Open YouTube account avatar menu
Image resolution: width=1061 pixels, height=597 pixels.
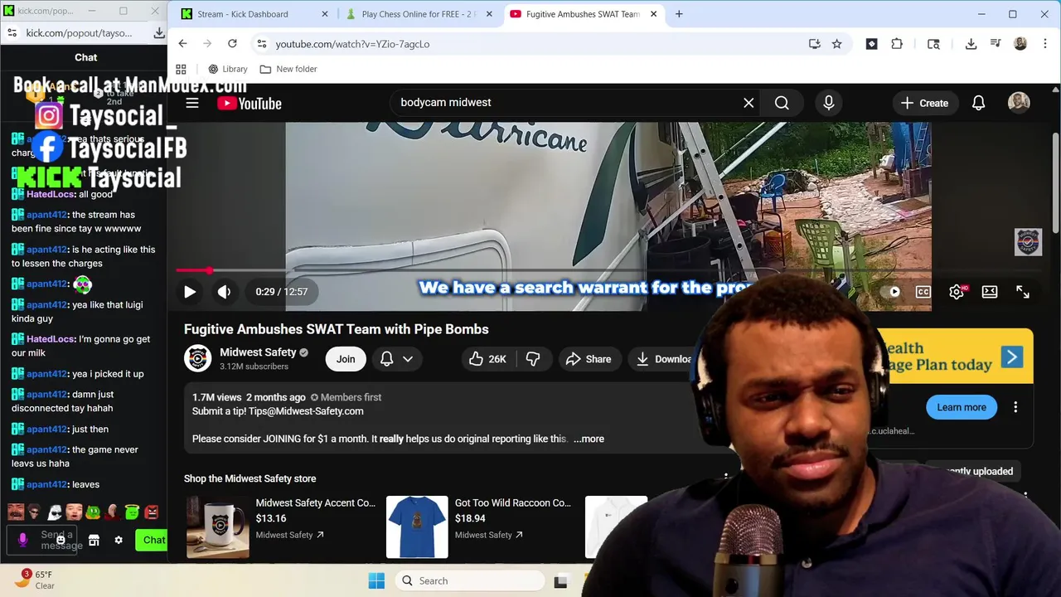1019,103
